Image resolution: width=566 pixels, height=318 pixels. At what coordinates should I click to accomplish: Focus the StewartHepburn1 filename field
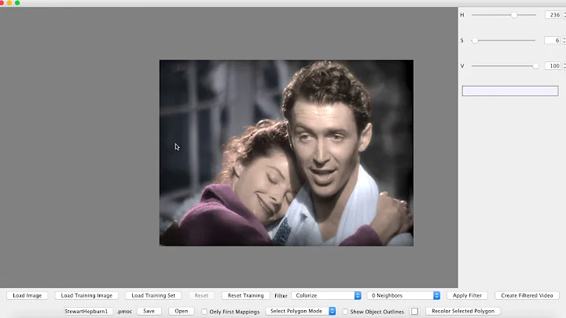88,311
